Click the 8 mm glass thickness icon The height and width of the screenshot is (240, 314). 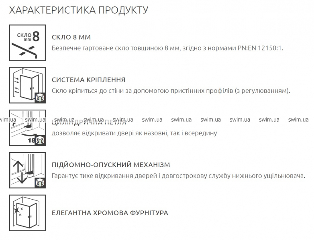pyautogui.click(x=27, y=42)
